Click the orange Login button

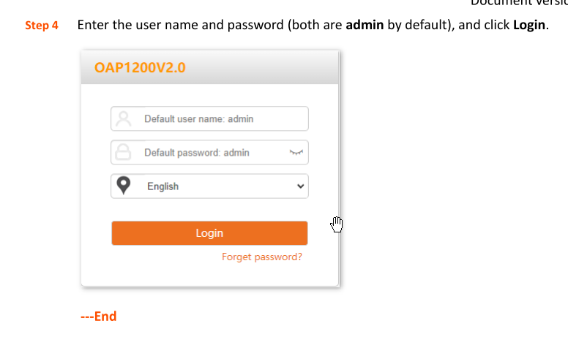[x=210, y=233]
